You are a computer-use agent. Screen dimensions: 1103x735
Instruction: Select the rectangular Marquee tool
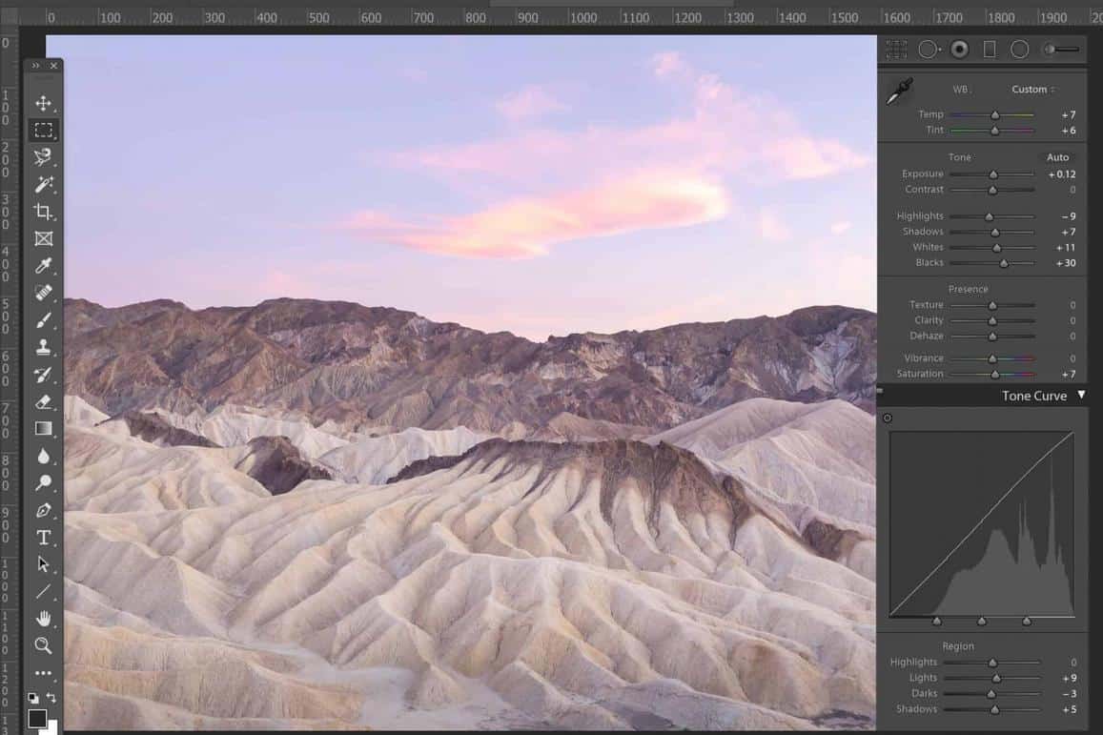(44, 131)
